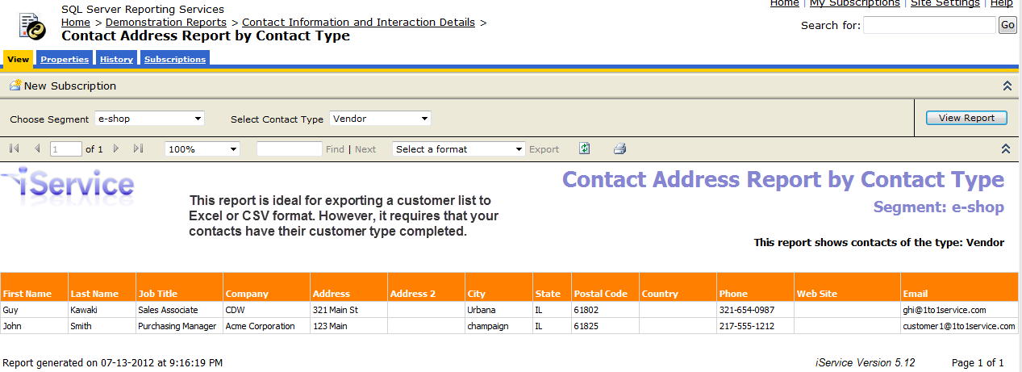The height and width of the screenshot is (372, 1022).
Task: Open the Select Contact Type dropdown
Action: (380, 119)
